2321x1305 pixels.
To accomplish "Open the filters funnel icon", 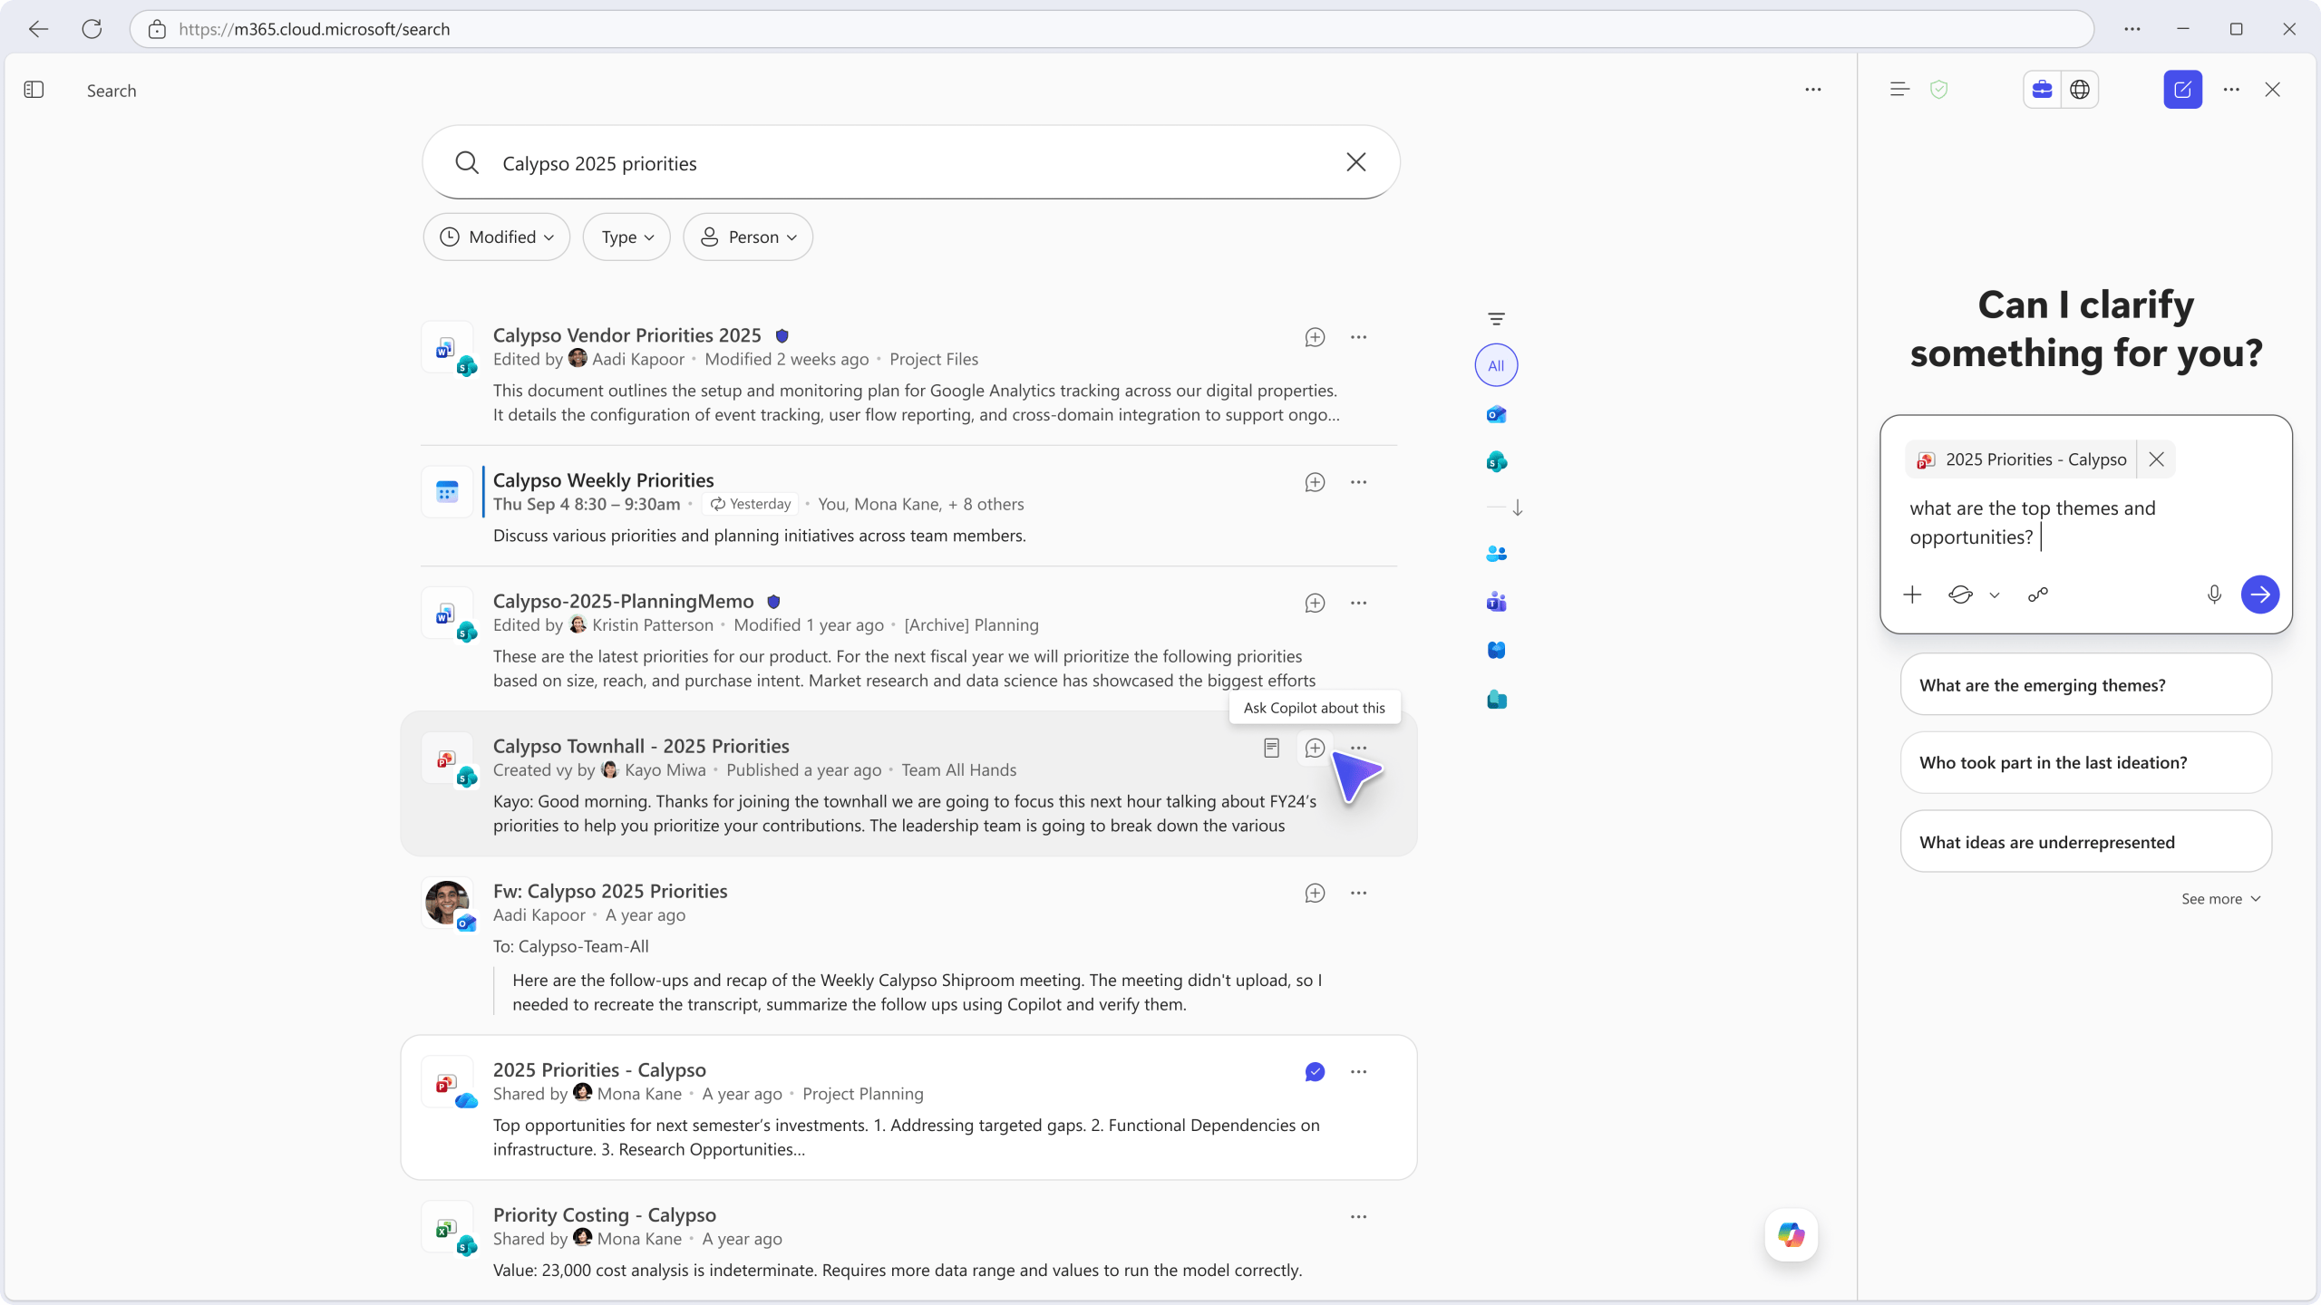I will coord(1496,318).
